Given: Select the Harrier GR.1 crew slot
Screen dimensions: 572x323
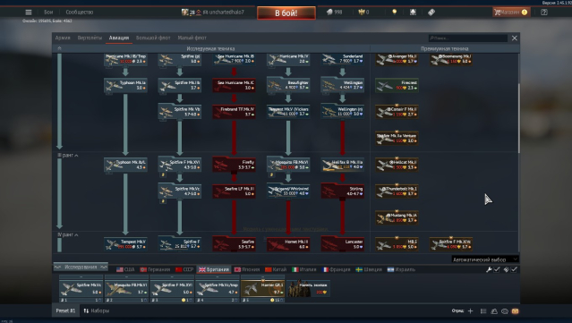Looking at the screenshot, I should click(x=262, y=288).
